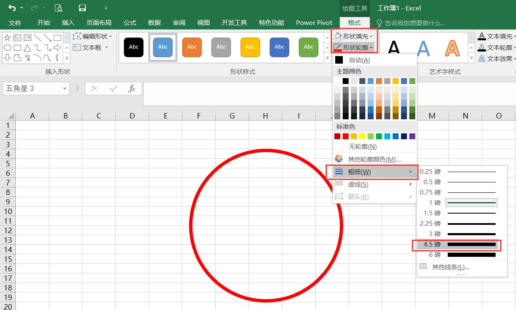Open the Power Pivot tab
516x310 pixels.
[x=314, y=23]
